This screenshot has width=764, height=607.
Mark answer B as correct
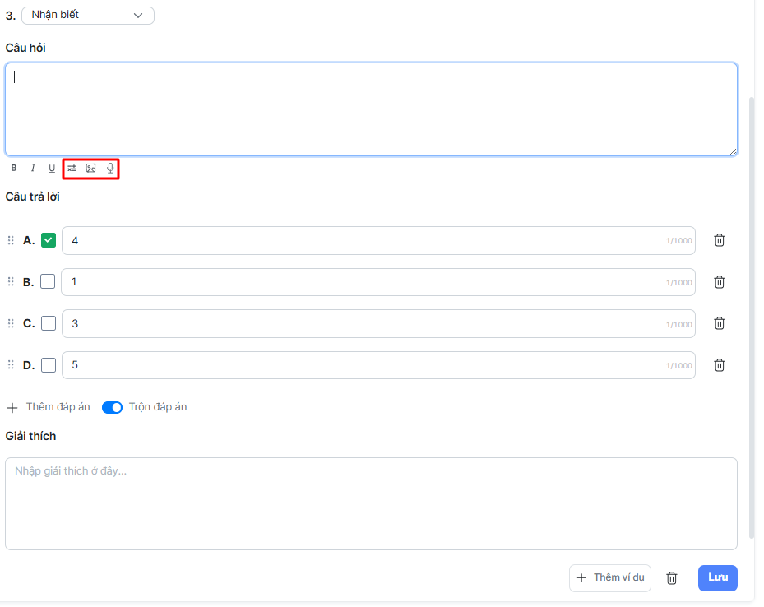(x=49, y=282)
